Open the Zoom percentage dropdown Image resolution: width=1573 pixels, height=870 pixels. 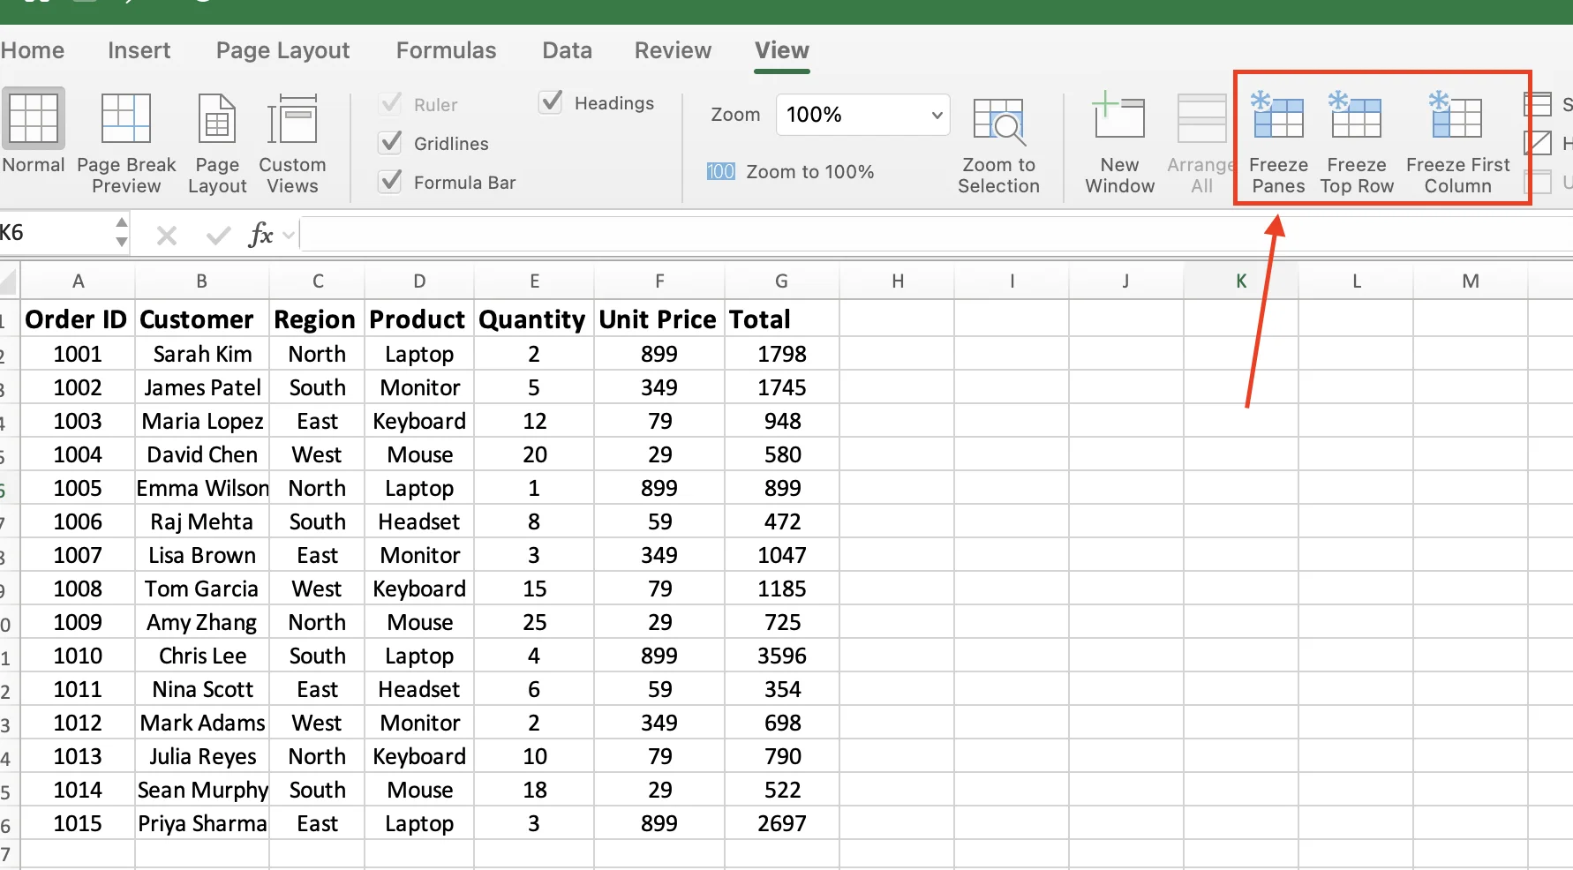(x=935, y=115)
